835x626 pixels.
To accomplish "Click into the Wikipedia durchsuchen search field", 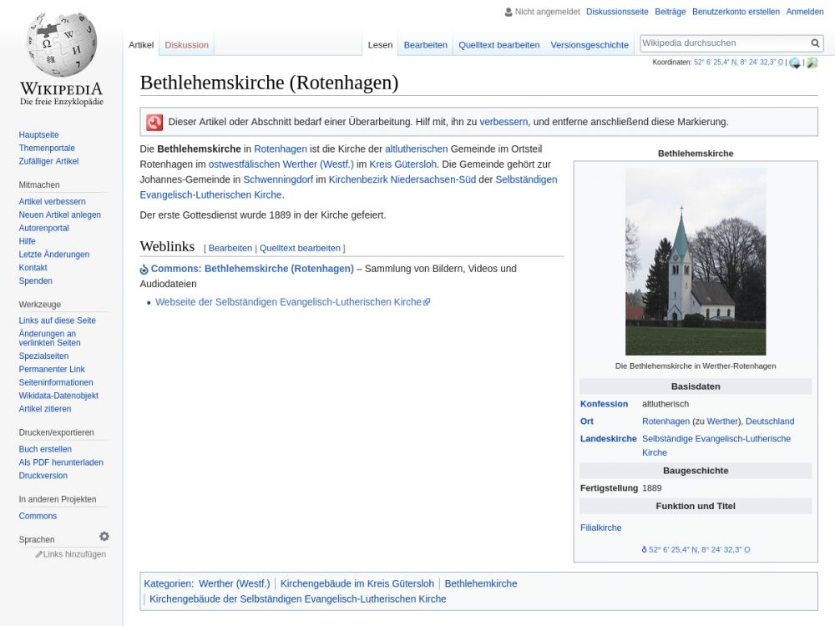I will 723,43.
